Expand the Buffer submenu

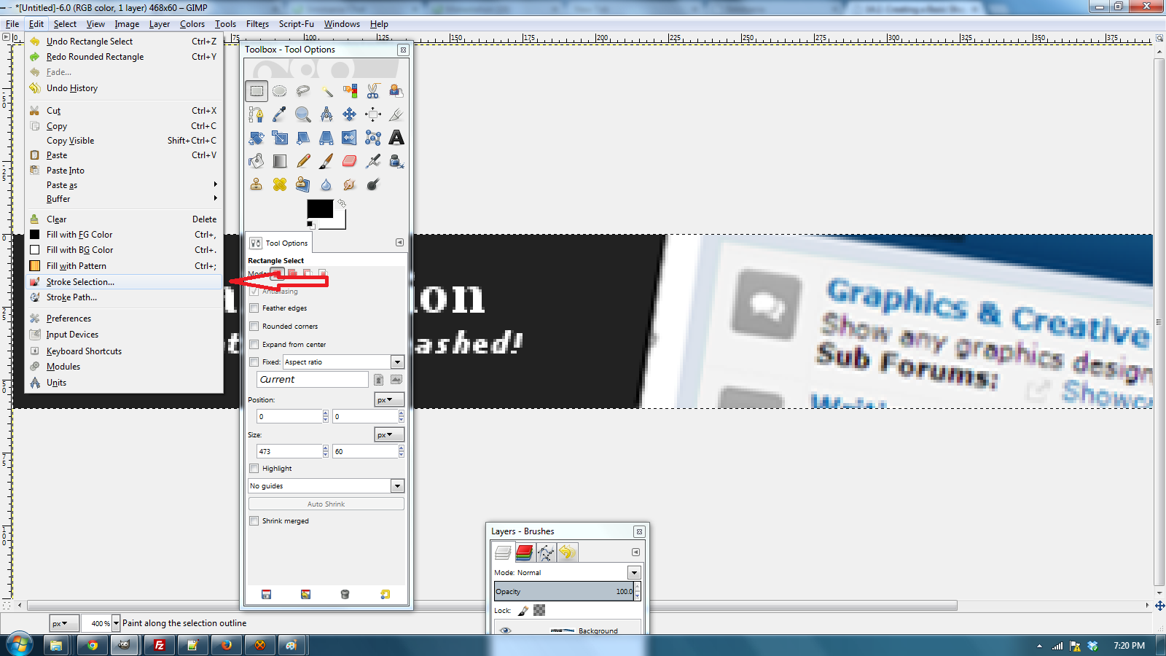(125, 199)
